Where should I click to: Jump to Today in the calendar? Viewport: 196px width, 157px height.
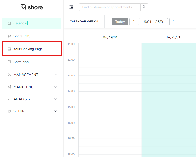[120, 22]
